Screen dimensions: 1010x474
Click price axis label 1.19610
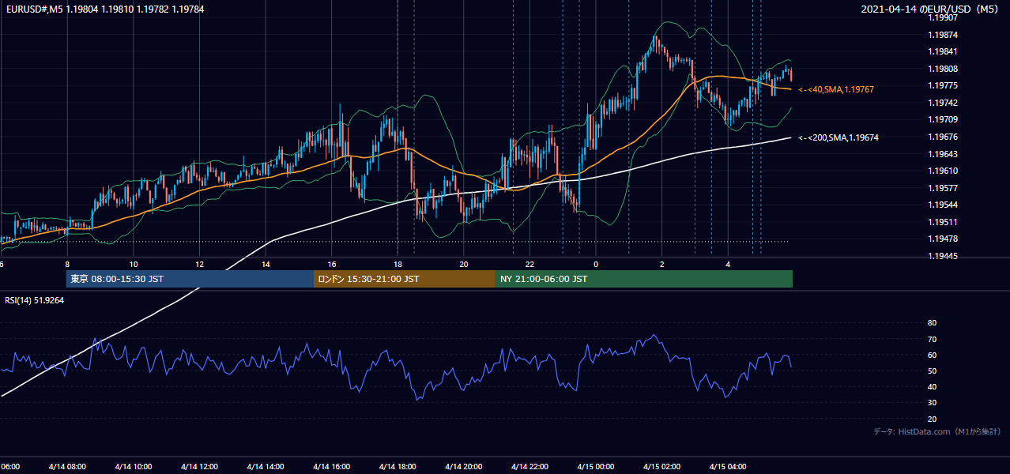pyautogui.click(x=944, y=171)
